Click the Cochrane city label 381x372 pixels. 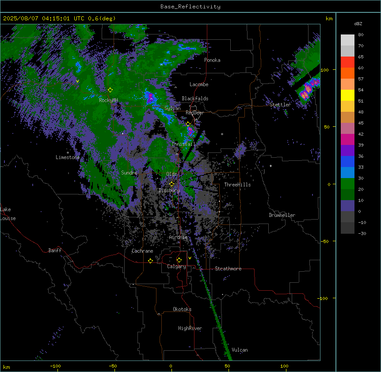pyautogui.click(x=142, y=251)
